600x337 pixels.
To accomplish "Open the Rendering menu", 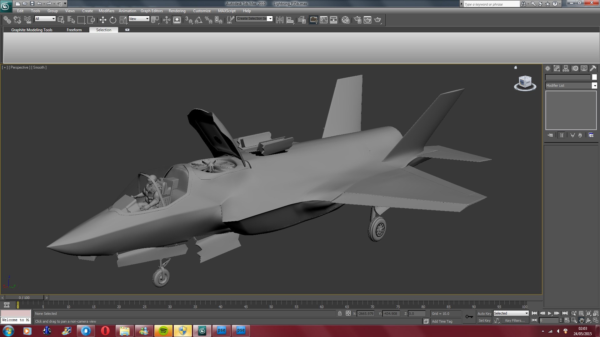I will (x=177, y=11).
